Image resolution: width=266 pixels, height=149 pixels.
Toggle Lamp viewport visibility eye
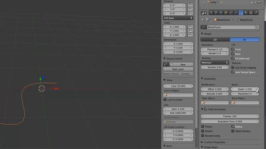[251, 2]
